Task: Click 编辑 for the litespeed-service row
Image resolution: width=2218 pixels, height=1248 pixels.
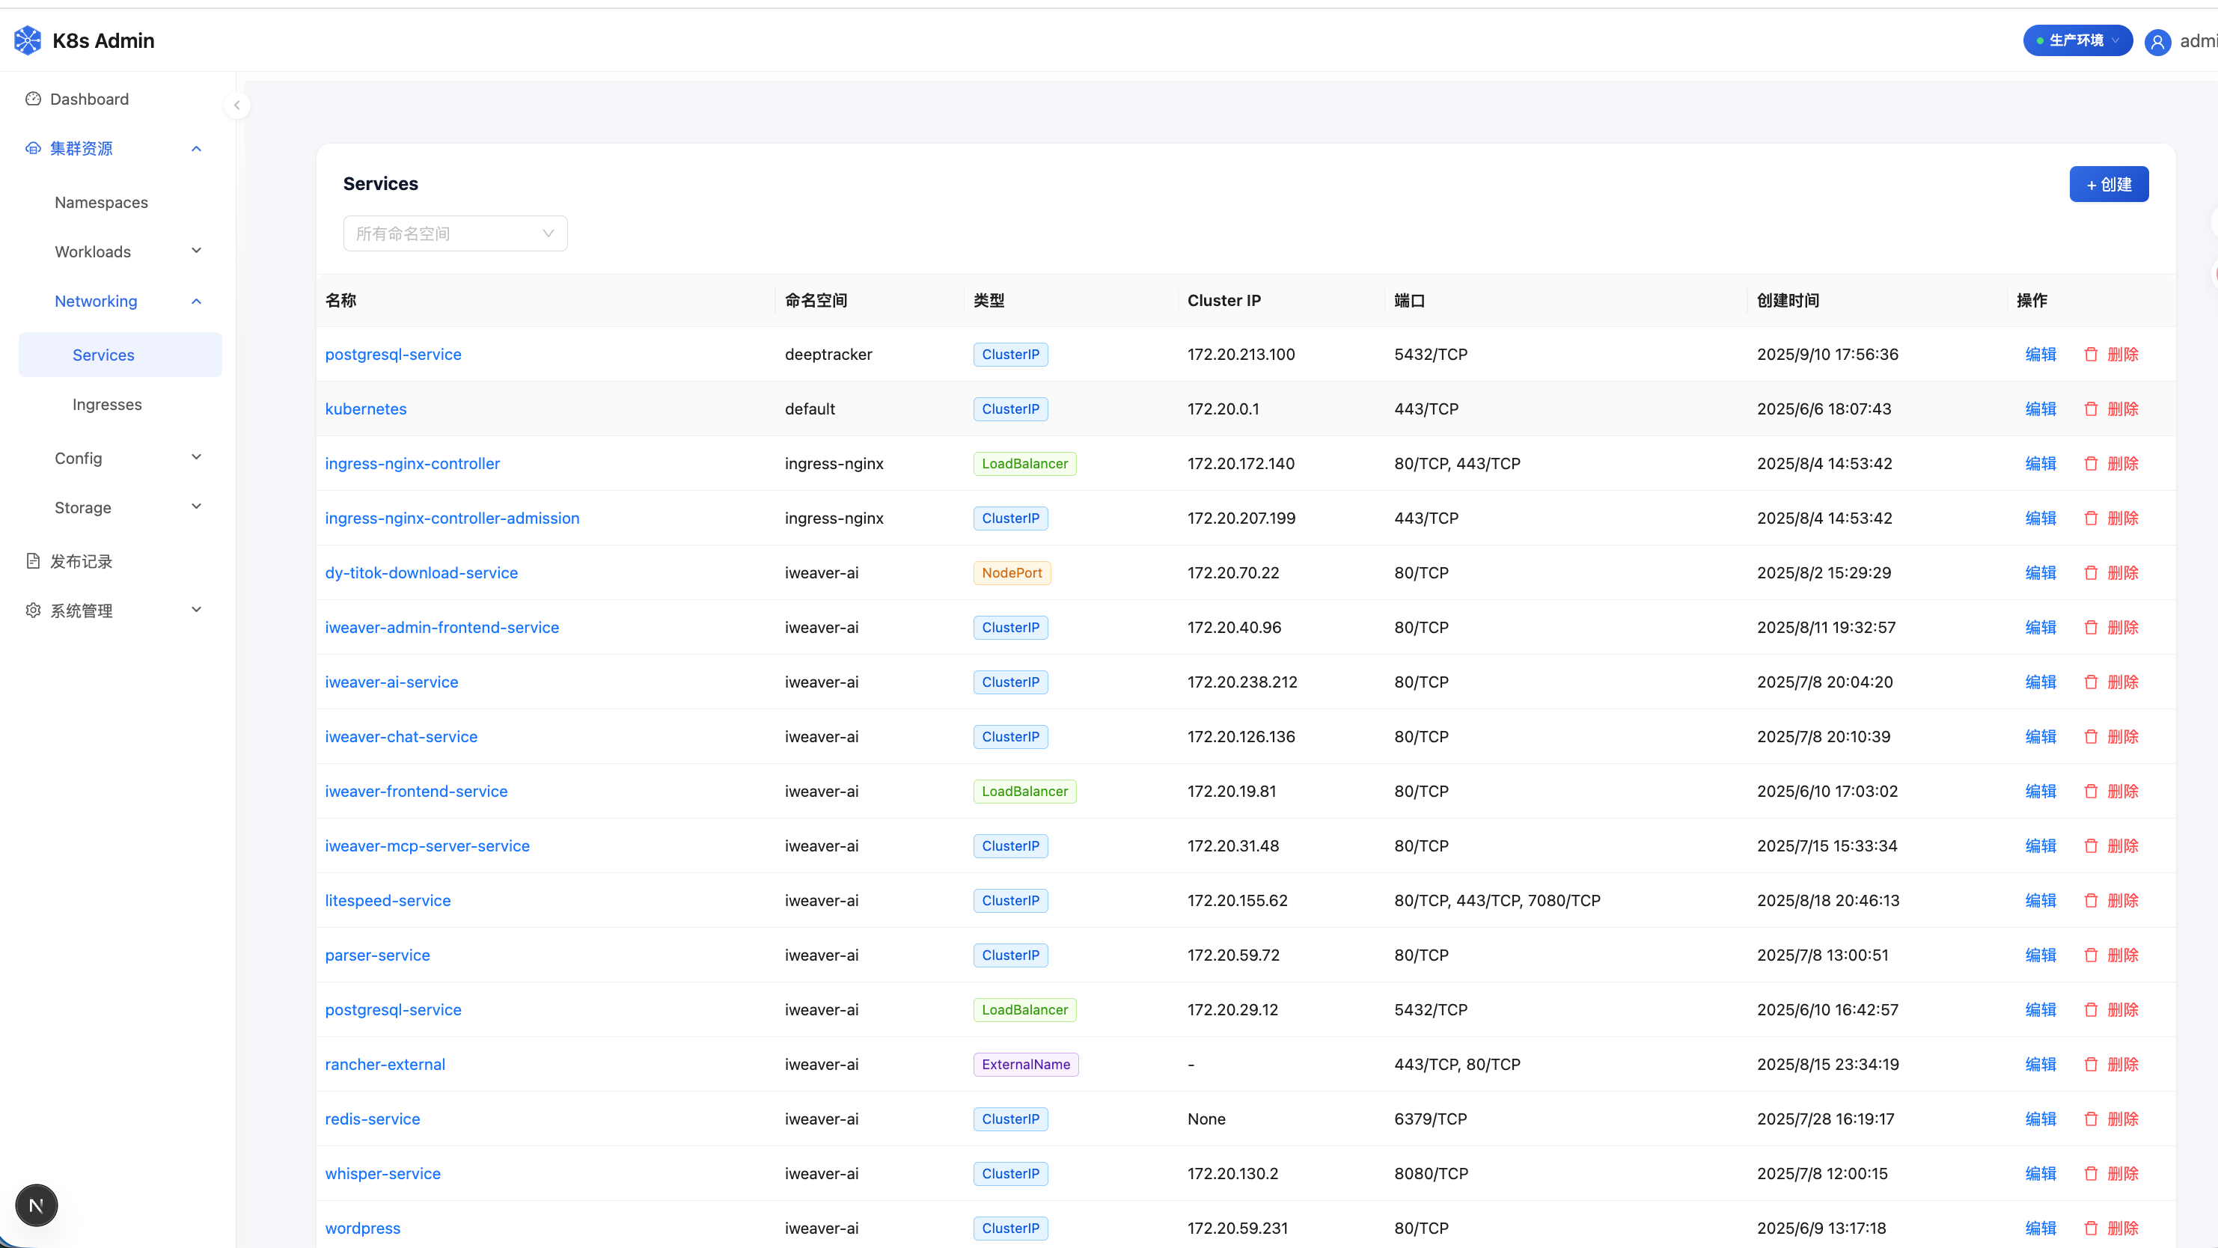Action: tap(2040, 900)
